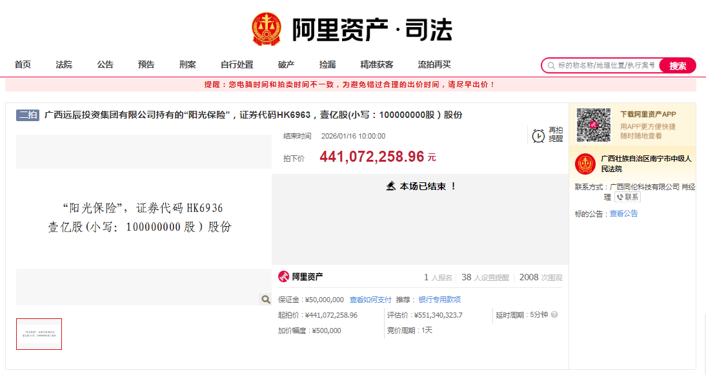Screen dimensions: 706x375
Task: Open the 破产 navigation item
Action: click(x=286, y=65)
